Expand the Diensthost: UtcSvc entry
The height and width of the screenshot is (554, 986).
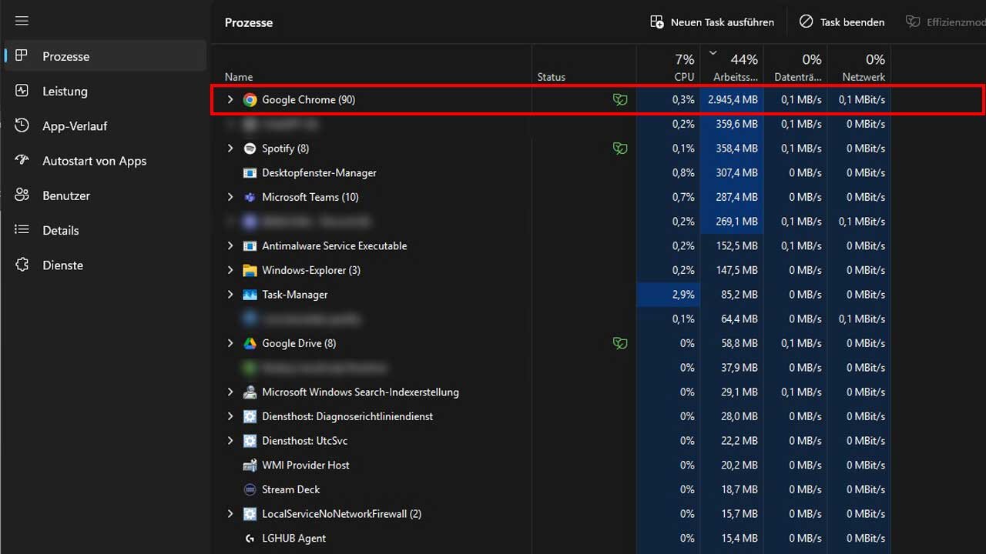[230, 441]
